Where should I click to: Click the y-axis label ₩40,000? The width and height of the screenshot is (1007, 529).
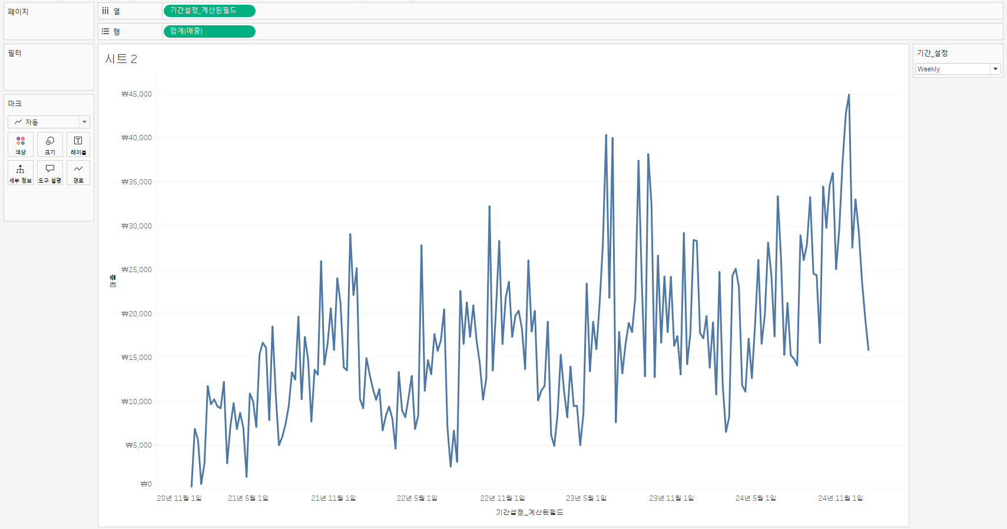[137, 138]
